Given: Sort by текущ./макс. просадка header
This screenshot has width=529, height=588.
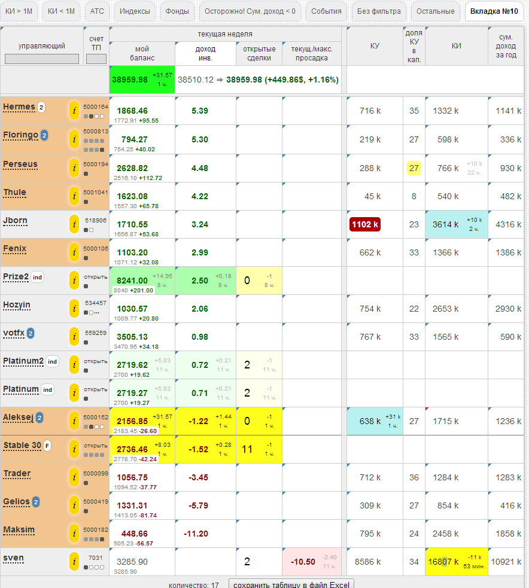Looking at the screenshot, I should point(311,53).
